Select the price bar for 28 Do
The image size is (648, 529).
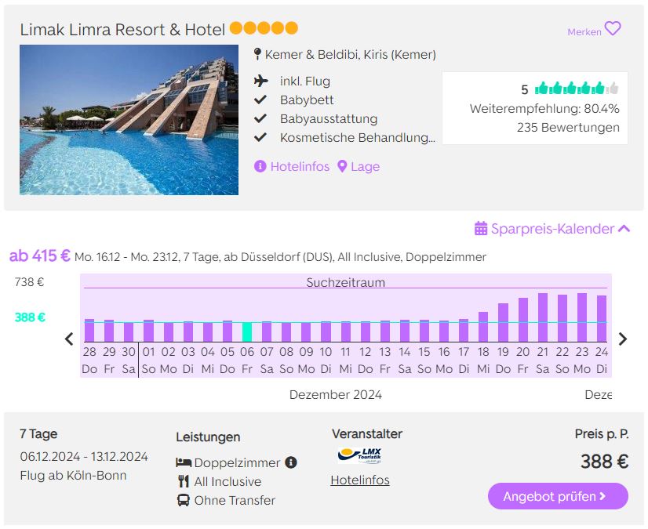(x=89, y=331)
